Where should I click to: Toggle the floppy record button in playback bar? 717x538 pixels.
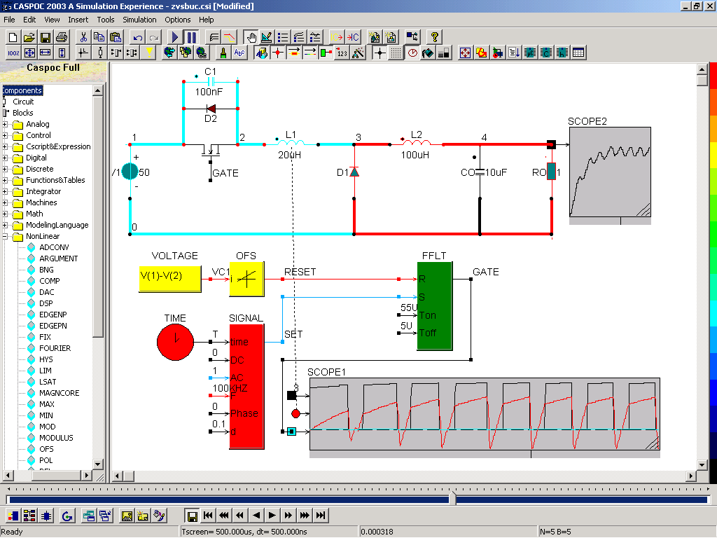[x=193, y=516]
